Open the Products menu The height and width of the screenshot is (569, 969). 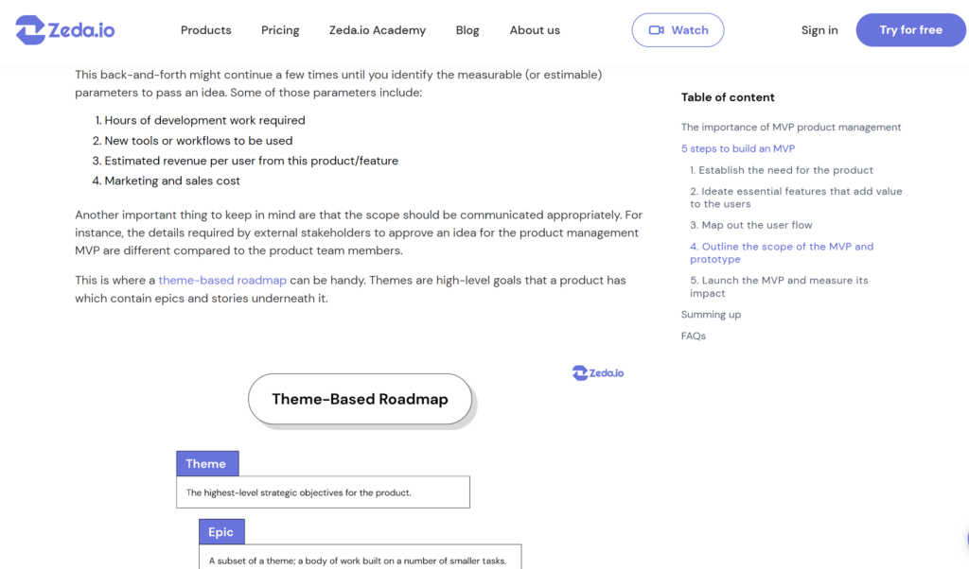point(205,30)
